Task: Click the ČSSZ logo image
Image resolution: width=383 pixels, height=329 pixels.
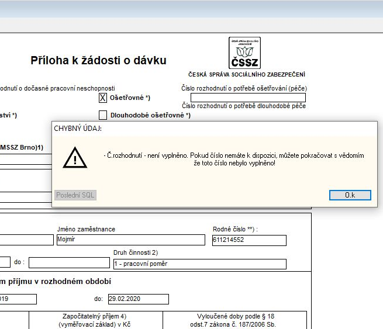Action: [x=245, y=53]
